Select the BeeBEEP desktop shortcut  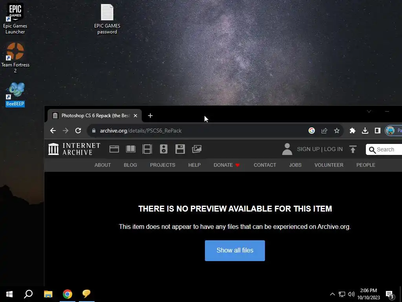coord(15,94)
